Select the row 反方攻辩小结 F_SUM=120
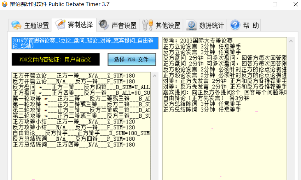 point(74,127)
